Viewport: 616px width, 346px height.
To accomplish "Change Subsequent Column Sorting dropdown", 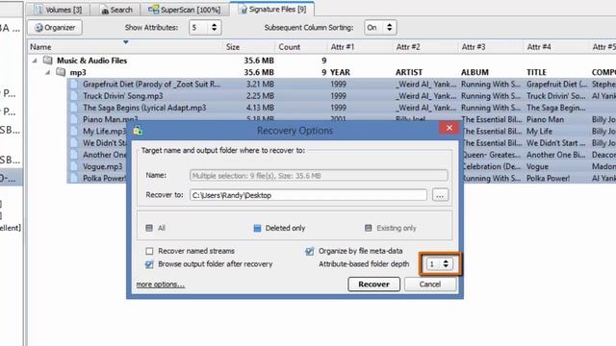I will pos(380,28).
